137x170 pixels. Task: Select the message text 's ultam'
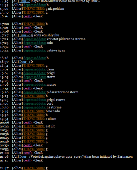coord(51,119)
